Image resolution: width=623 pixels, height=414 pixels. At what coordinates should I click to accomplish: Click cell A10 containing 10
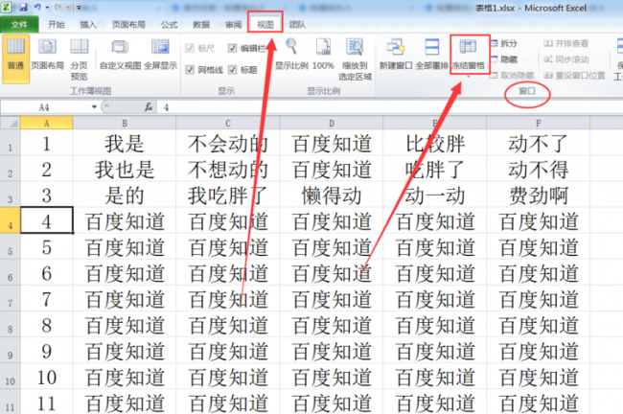tap(47, 377)
